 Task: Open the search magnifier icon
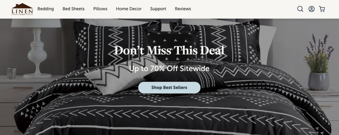coord(300,9)
